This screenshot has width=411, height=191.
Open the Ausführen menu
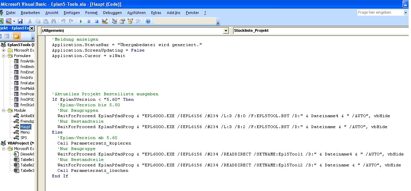[x=136, y=13]
